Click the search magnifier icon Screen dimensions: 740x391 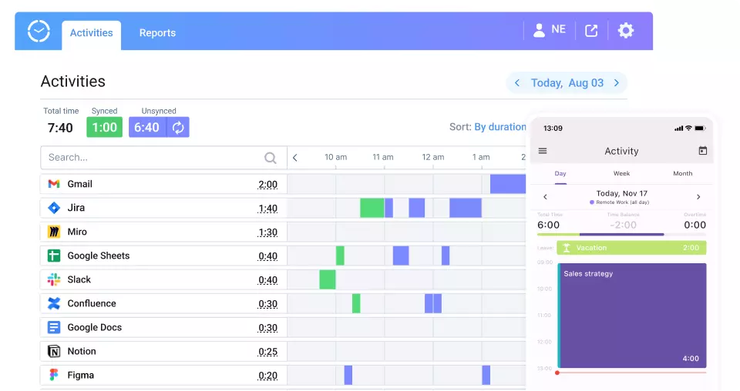coord(270,158)
